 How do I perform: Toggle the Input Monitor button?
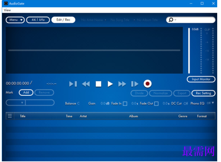(x=201, y=79)
